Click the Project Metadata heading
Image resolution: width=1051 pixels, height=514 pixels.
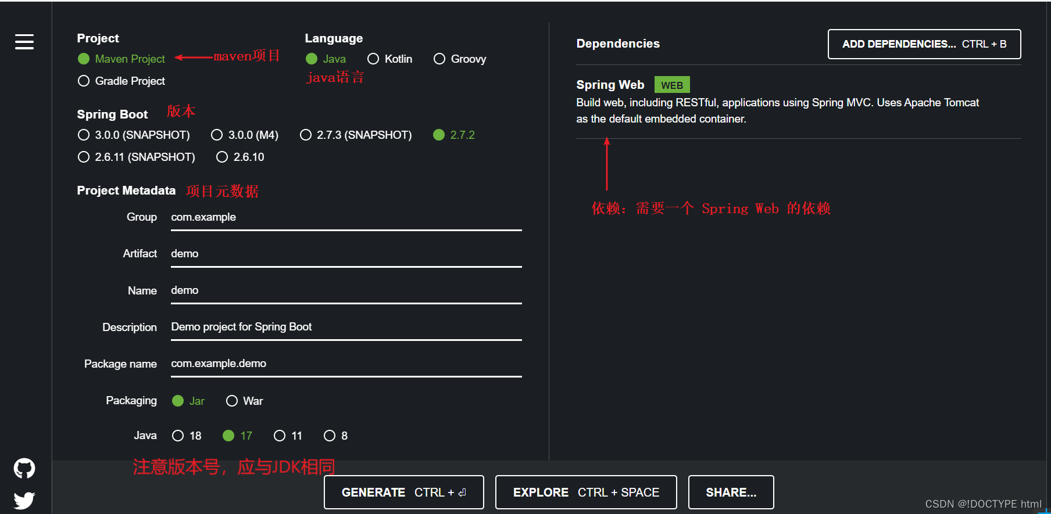[126, 190]
